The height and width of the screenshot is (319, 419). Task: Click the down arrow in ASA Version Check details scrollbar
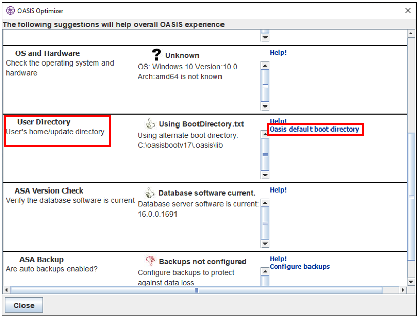(265, 244)
